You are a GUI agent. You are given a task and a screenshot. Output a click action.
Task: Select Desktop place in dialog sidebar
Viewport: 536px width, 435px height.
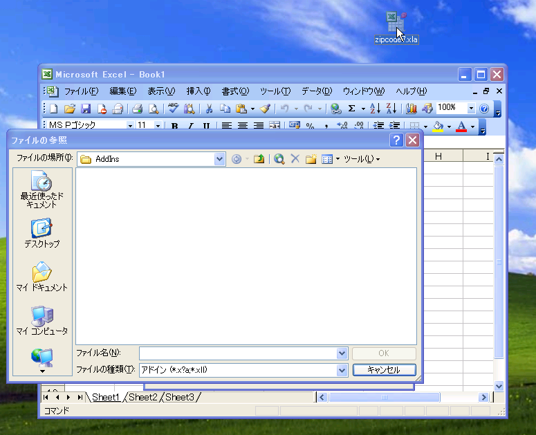(x=42, y=233)
